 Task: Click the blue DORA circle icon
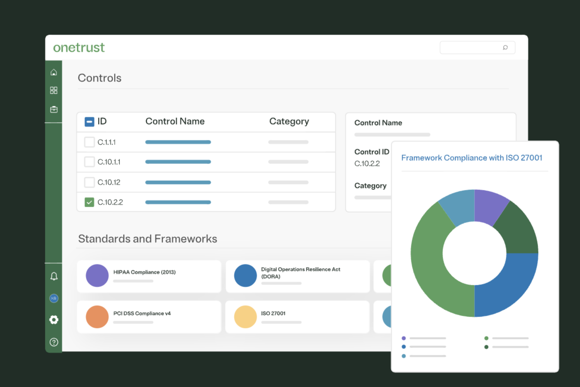[x=245, y=276]
